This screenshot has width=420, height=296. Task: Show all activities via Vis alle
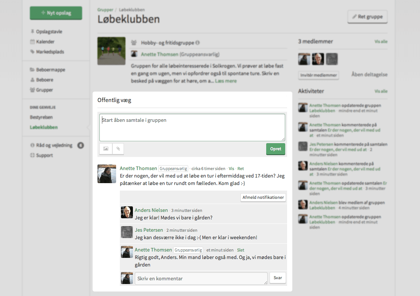pos(381,91)
